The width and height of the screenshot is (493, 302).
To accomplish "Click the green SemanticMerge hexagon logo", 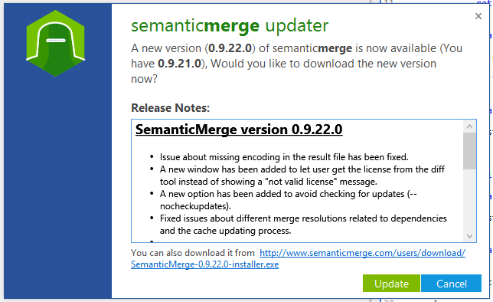I will pos(56,43).
